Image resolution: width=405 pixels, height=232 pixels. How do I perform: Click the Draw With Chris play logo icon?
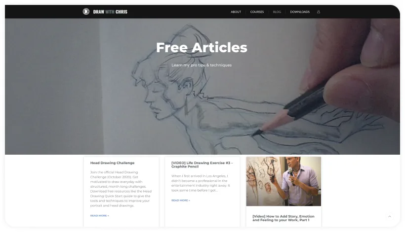click(x=86, y=12)
